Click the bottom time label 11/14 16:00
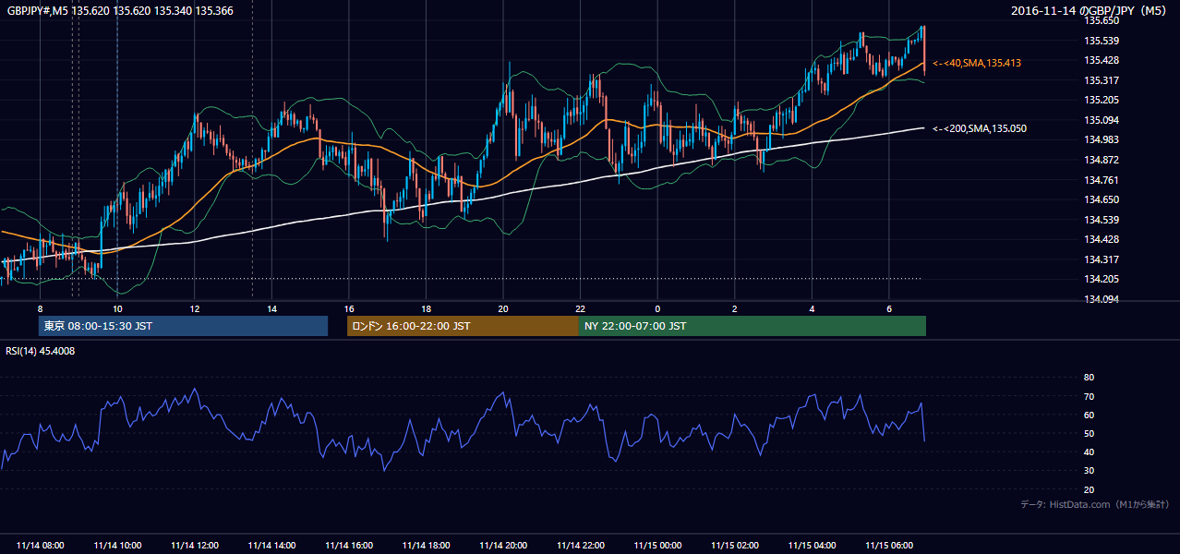Image resolution: width=1180 pixels, height=554 pixels. 349,546
